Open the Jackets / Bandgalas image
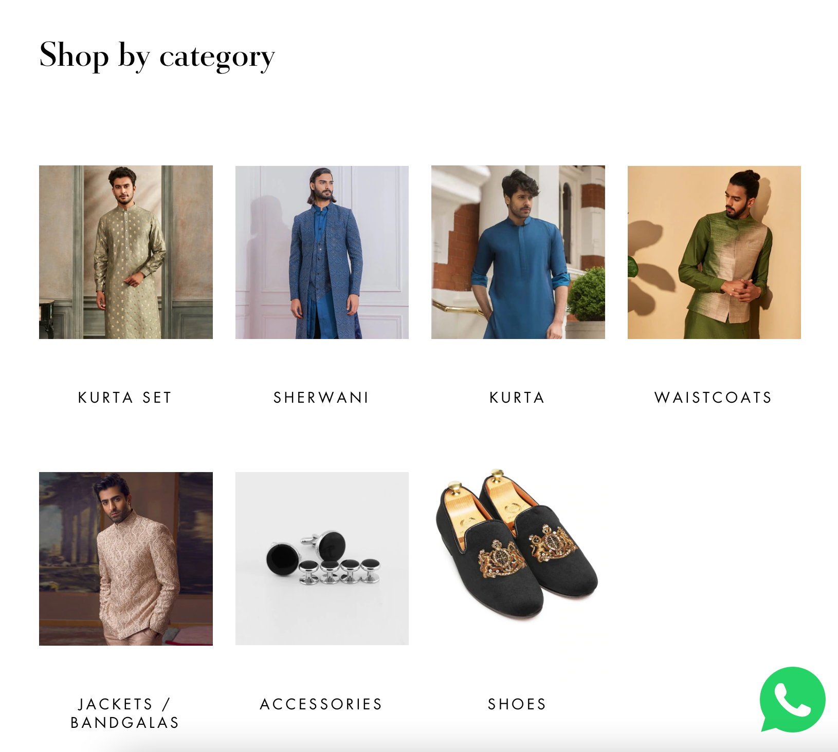This screenshot has width=838, height=752. [126, 559]
